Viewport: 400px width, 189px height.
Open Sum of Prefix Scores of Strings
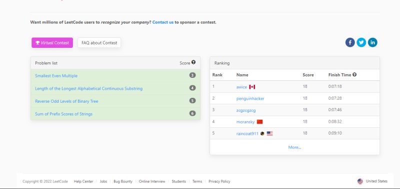[64, 114]
